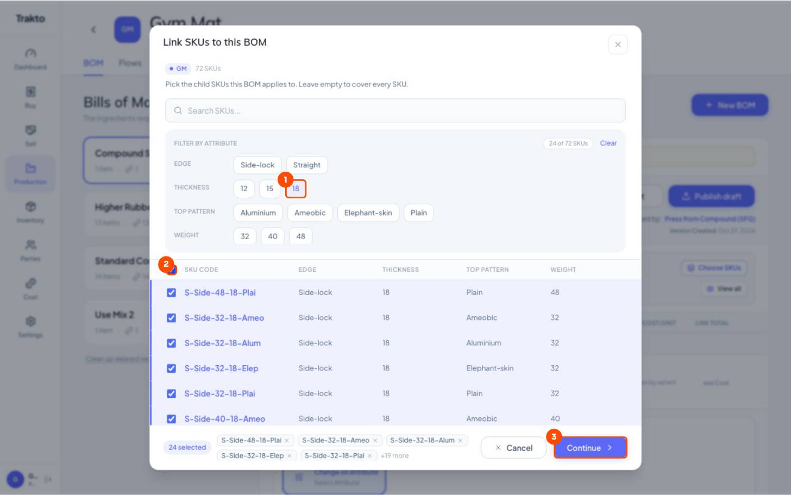Remove S-Side-32-18-Ameo chip from selection
This screenshot has width=791, height=495.
coord(375,441)
